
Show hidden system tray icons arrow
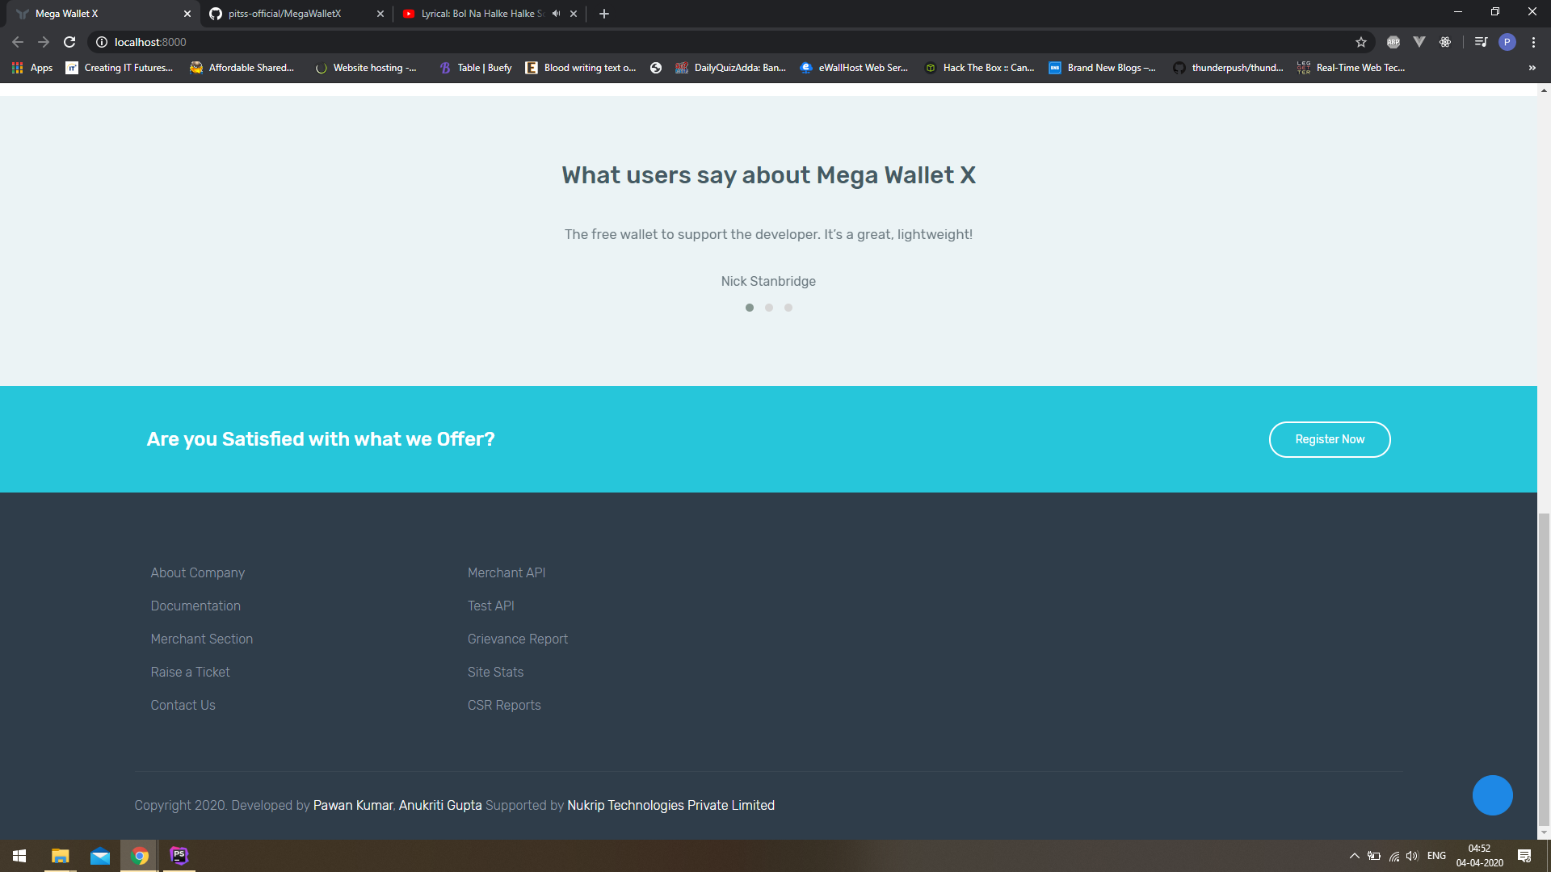tap(1354, 856)
